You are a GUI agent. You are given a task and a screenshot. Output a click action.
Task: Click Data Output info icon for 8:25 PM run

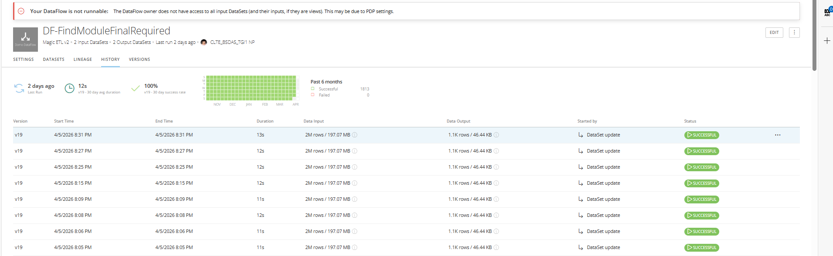pyautogui.click(x=496, y=167)
